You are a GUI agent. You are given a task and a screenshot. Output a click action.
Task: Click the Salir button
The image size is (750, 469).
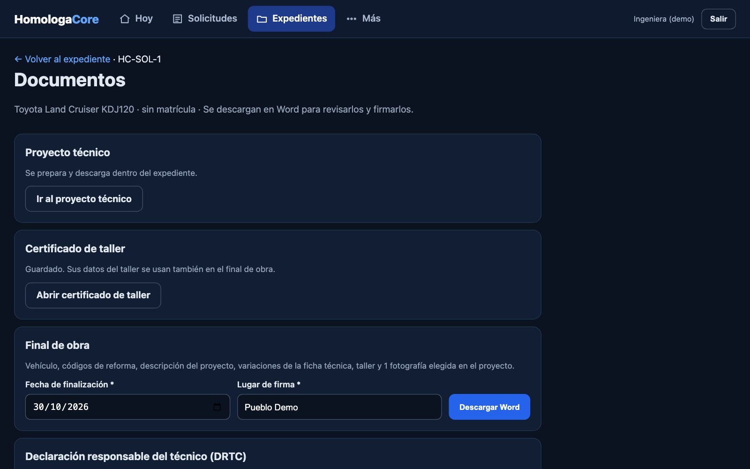718,19
